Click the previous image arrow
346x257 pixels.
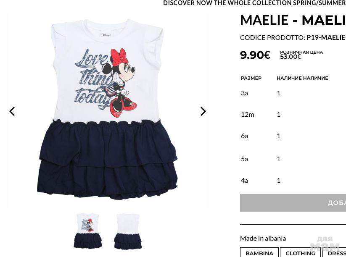[12, 111]
